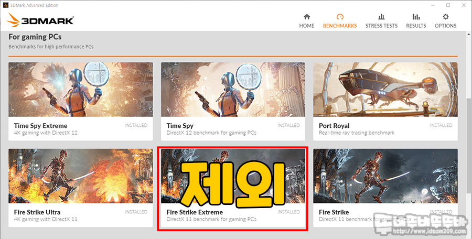This screenshot has width=472, height=239.
Task: Close the 3DMark window
Action: tap(464, 5)
